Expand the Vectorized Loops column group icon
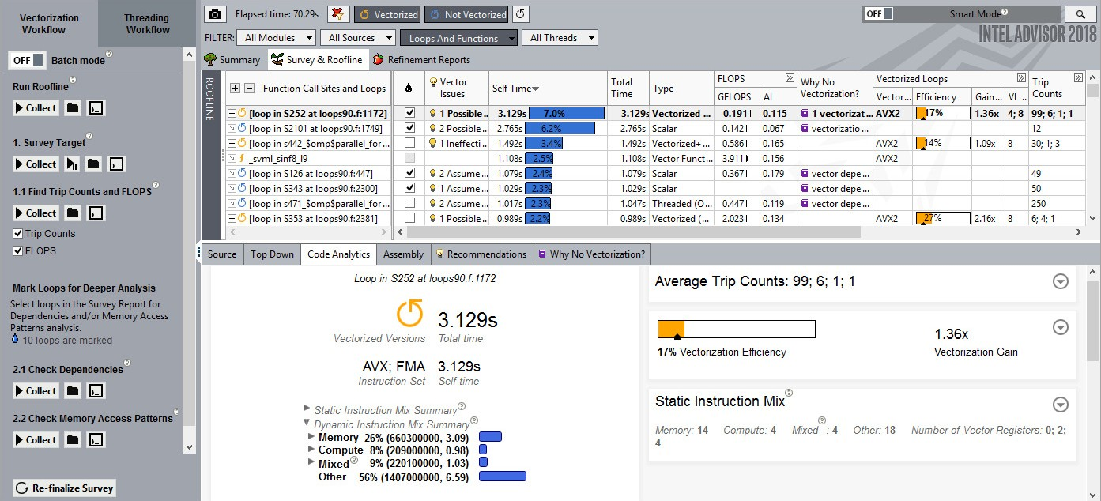Screen dimensions: 1101x501 point(1022,78)
